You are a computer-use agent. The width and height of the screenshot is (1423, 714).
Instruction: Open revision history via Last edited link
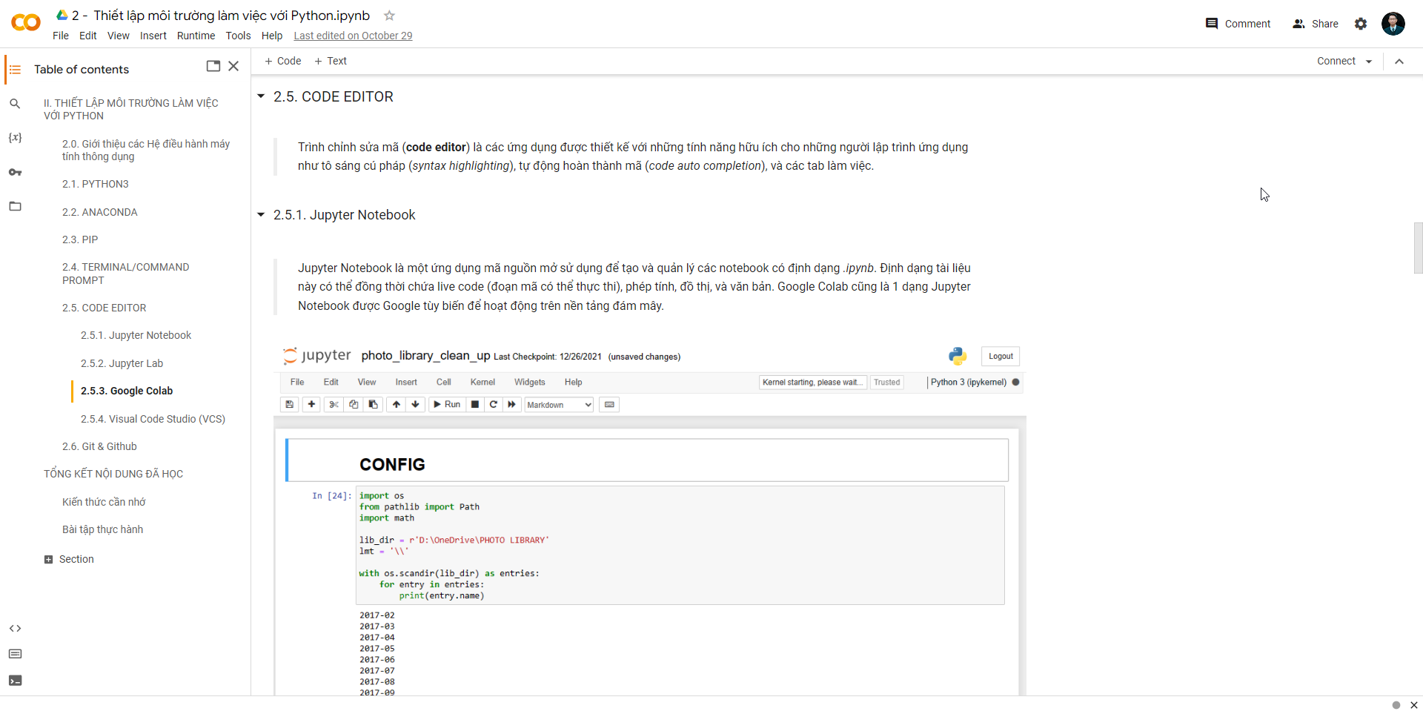point(353,36)
